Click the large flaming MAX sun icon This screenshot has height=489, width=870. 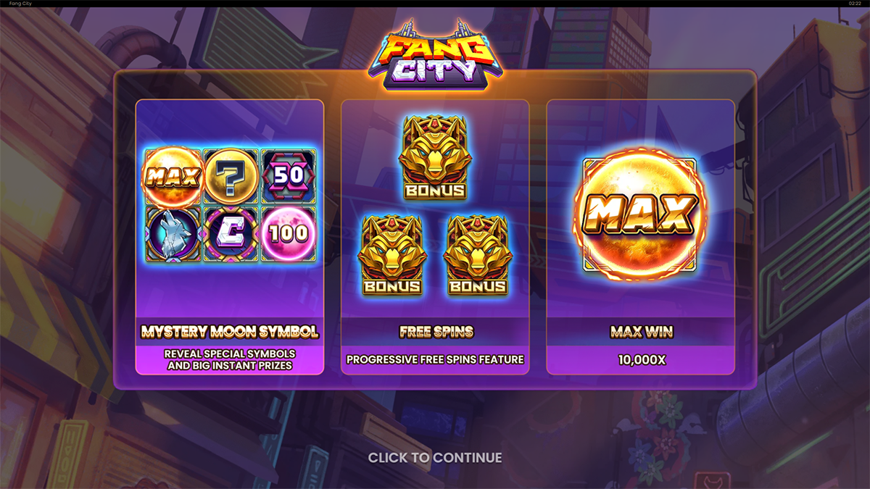pyautogui.click(x=640, y=214)
